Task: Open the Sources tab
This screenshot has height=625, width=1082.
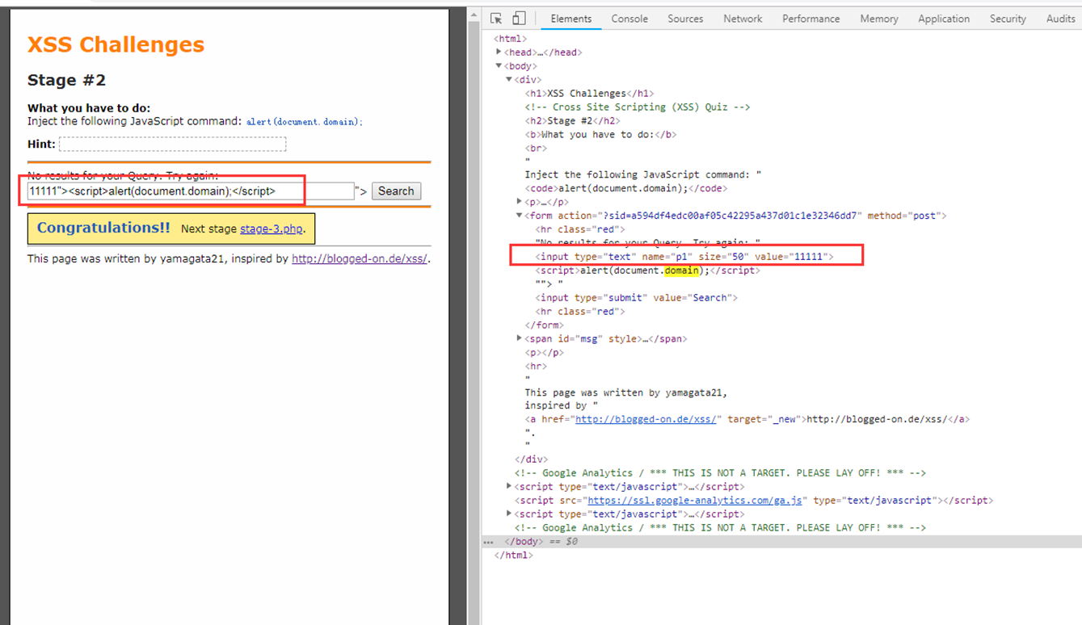Action: coord(685,19)
